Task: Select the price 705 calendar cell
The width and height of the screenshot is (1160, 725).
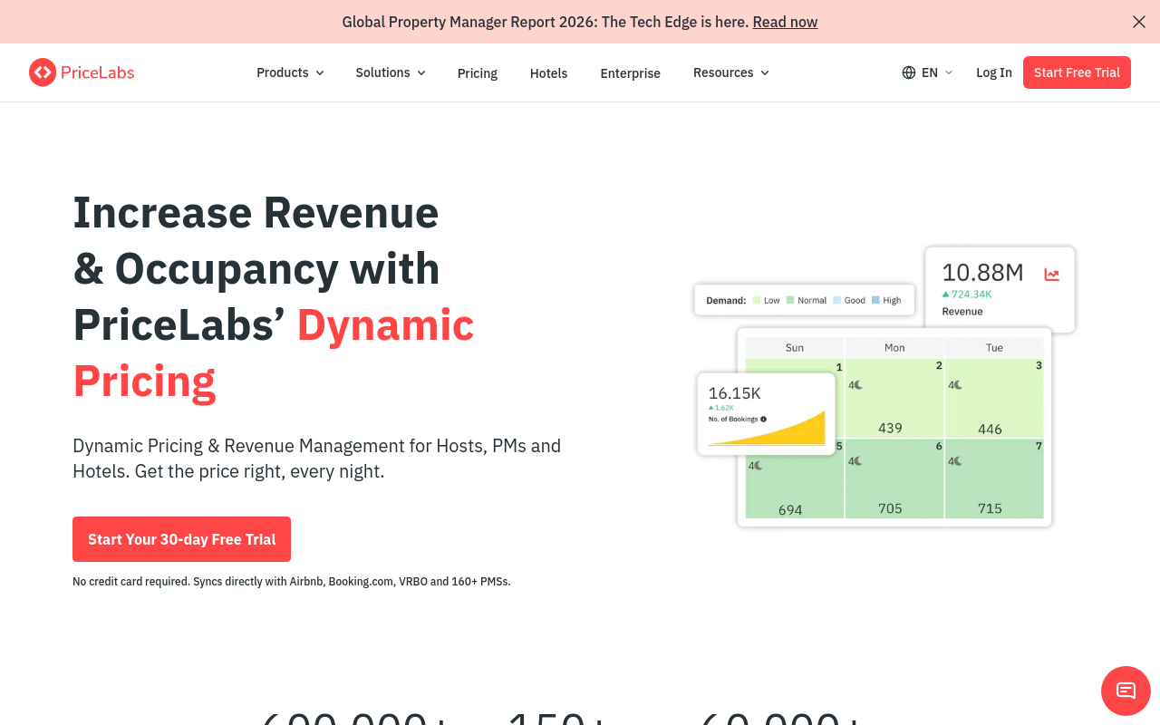Action: coord(894,478)
